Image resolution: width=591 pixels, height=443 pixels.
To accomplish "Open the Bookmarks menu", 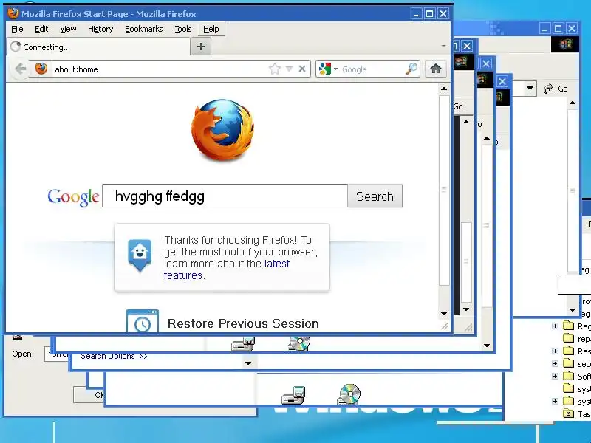I will 143,29.
